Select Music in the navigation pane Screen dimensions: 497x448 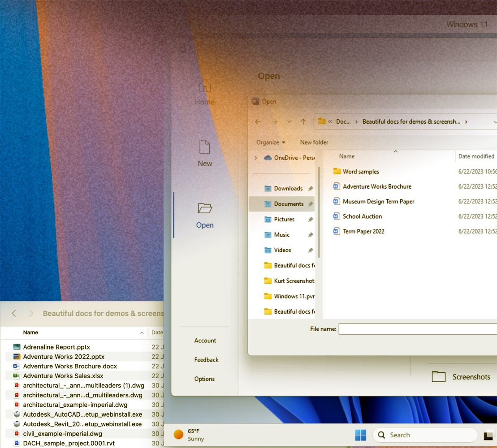(277, 235)
